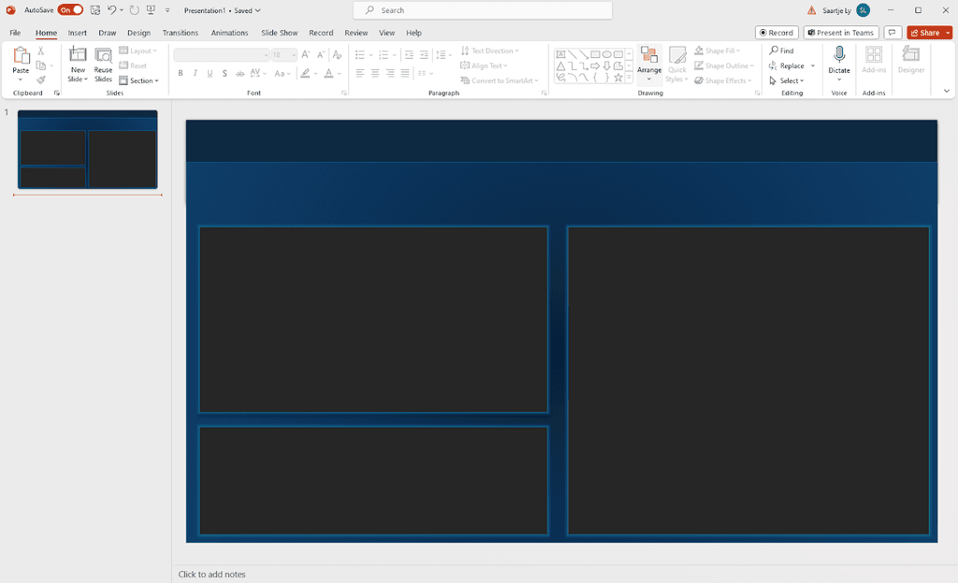Image resolution: width=958 pixels, height=583 pixels.
Task: Open the Slide Show ribbon tab
Action: [279, 32]
